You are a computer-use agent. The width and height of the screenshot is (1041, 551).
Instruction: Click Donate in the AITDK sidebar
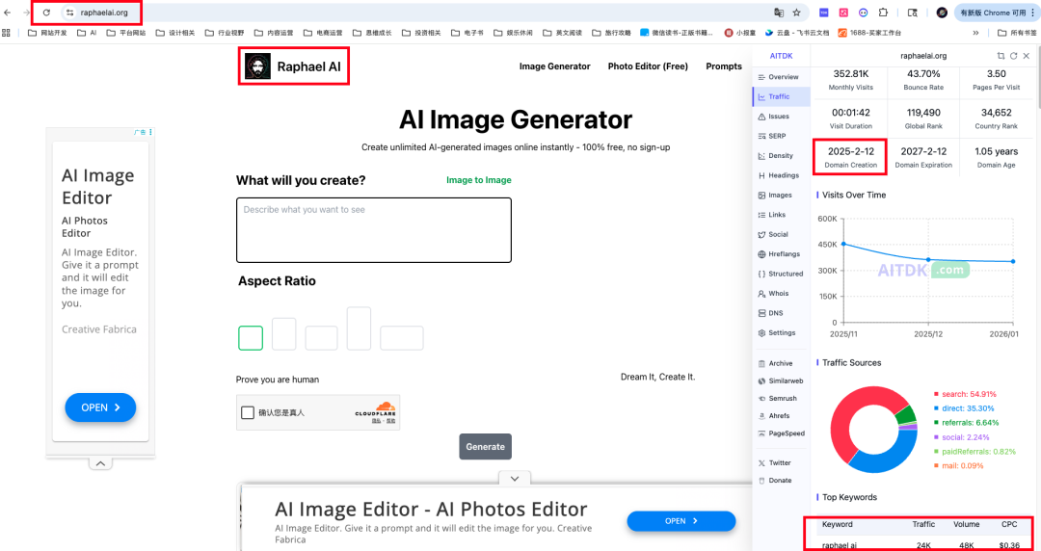[782, 480]
